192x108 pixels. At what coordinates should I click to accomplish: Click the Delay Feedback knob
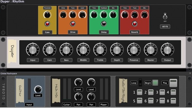click(x=104, y=15)
